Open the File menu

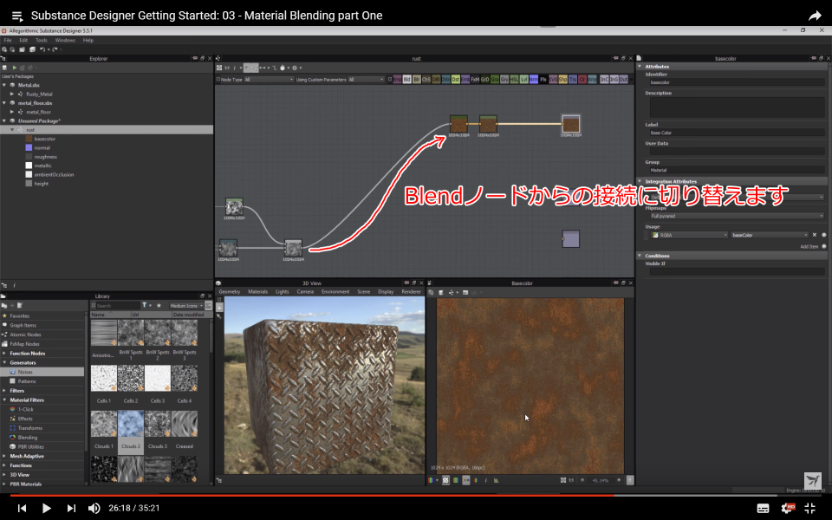tap(8, 41)
